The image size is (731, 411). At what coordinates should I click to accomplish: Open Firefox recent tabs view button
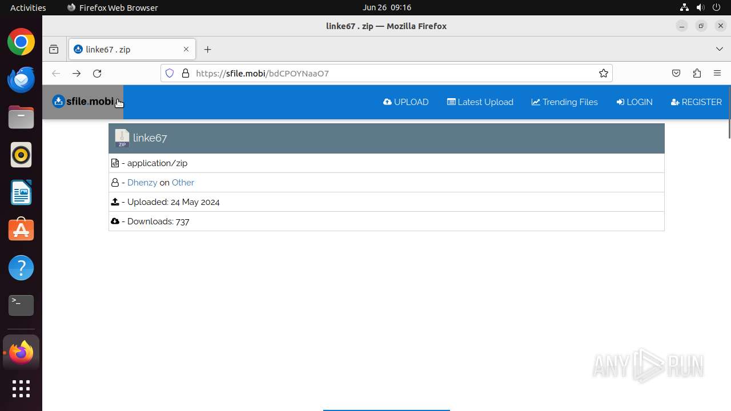[54, 50]
